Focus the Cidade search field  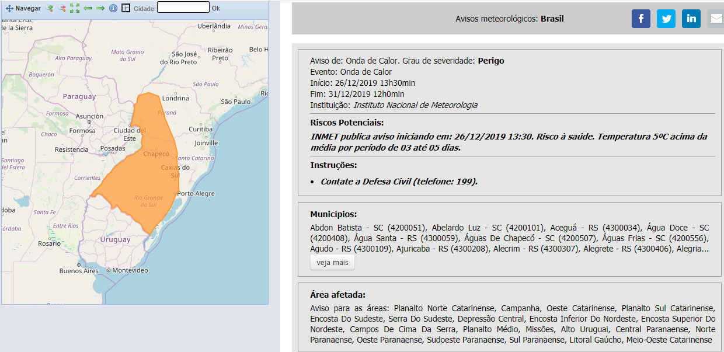(x=183, y=8)
